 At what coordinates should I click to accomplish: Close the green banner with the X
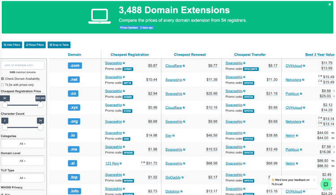[330, 4]
